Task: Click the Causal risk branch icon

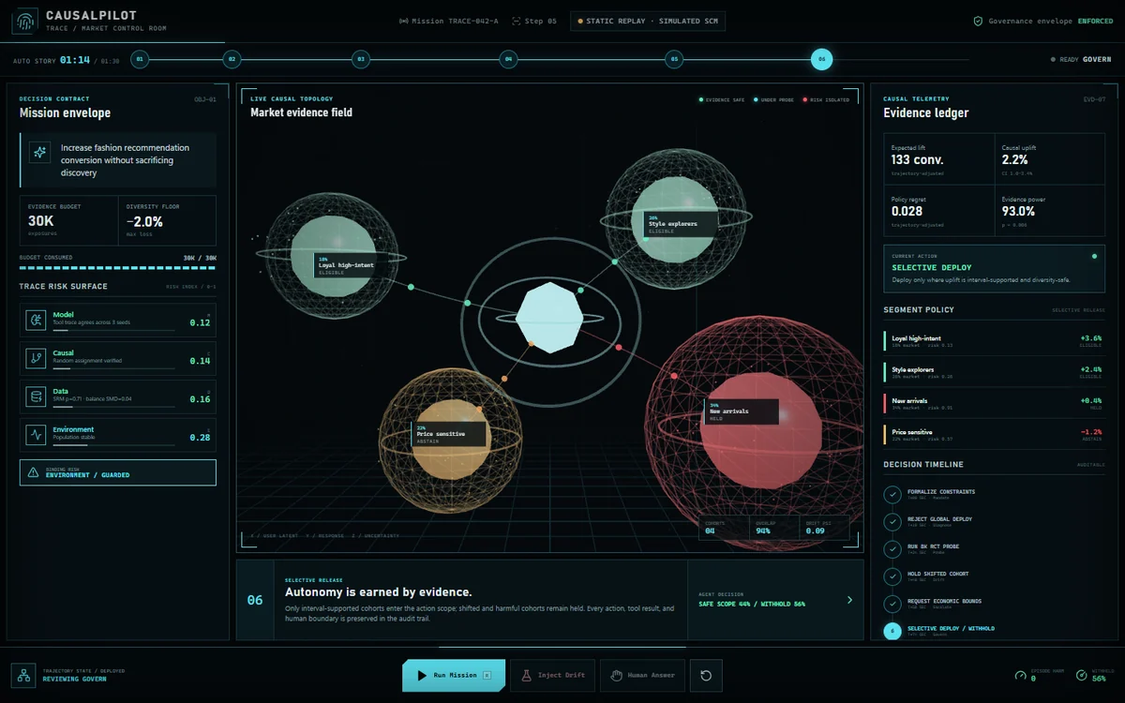Action: 36,358
